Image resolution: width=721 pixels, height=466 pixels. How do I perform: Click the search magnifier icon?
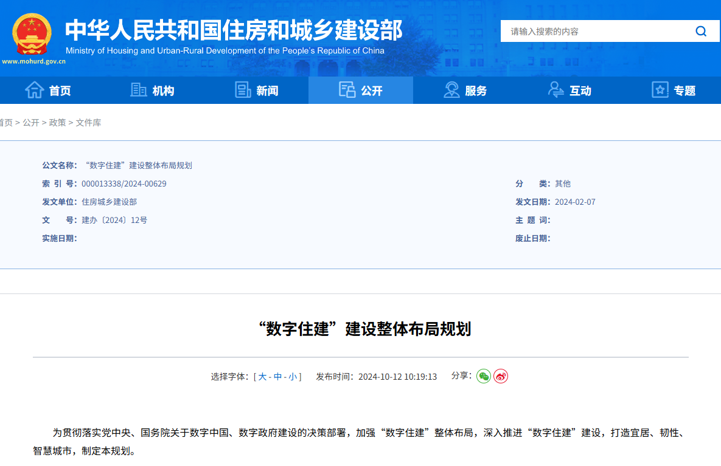point(701,30)
